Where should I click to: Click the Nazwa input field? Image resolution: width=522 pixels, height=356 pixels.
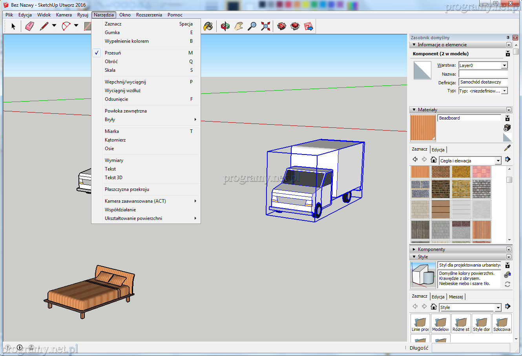tap(483, 74)
